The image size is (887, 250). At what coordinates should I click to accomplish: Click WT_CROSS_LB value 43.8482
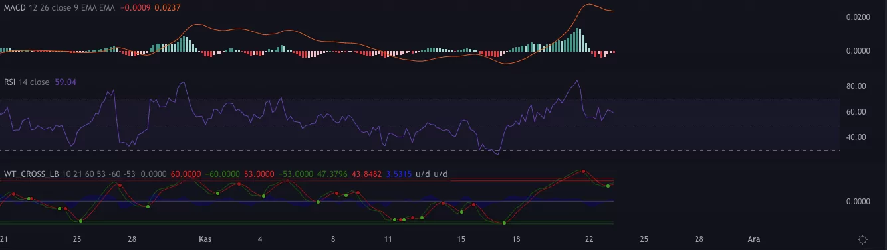click(x=366, y=174)
